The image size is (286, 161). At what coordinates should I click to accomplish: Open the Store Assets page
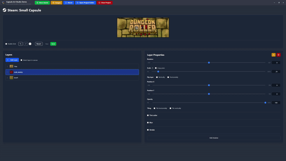tap(42, 3)
